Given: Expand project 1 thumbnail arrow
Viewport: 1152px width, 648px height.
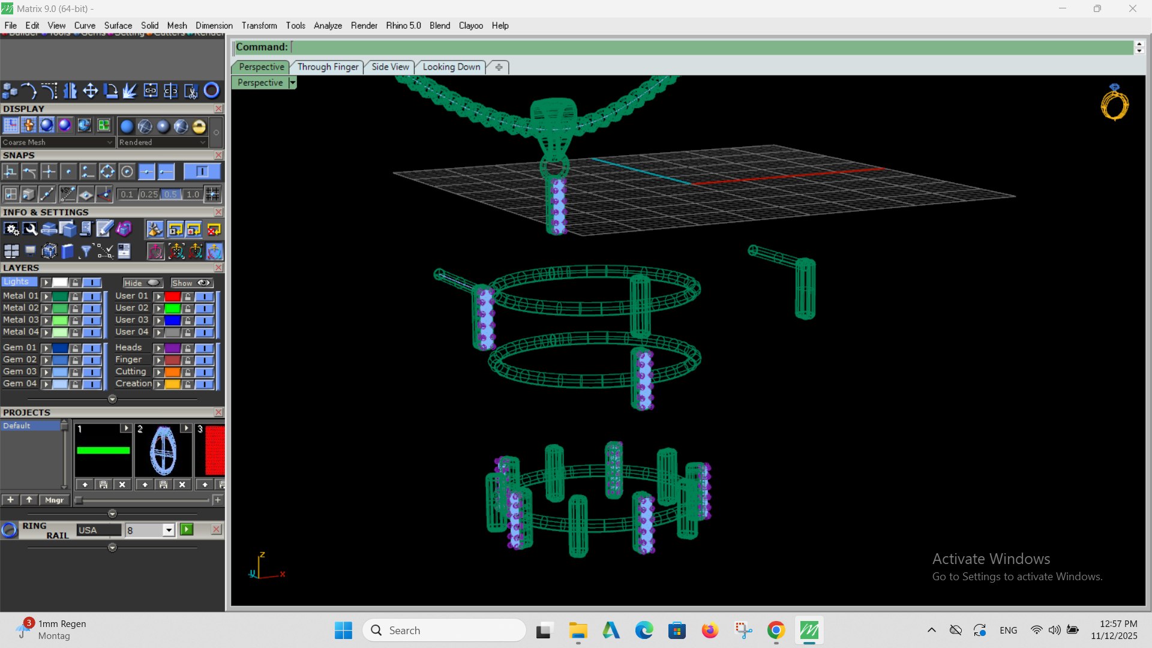Looking at the screenshot, I should click(x=125, y=428).
